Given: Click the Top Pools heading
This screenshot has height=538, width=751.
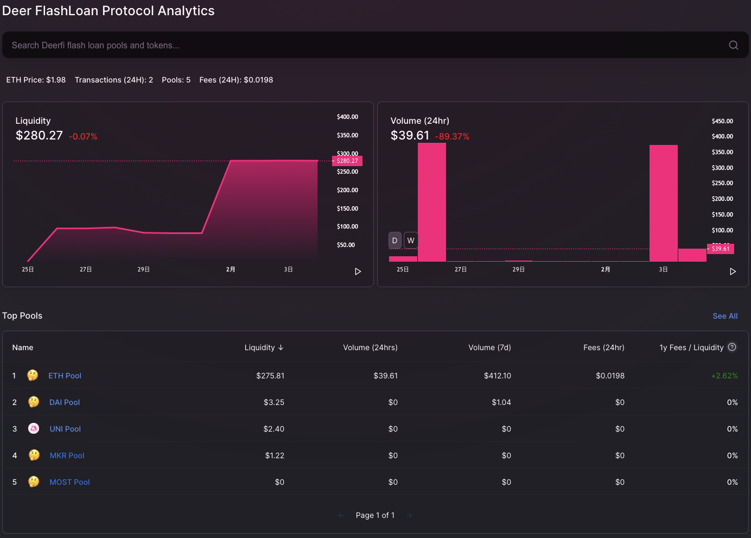Looking at the screenshot, I should (x=22, y=316).
